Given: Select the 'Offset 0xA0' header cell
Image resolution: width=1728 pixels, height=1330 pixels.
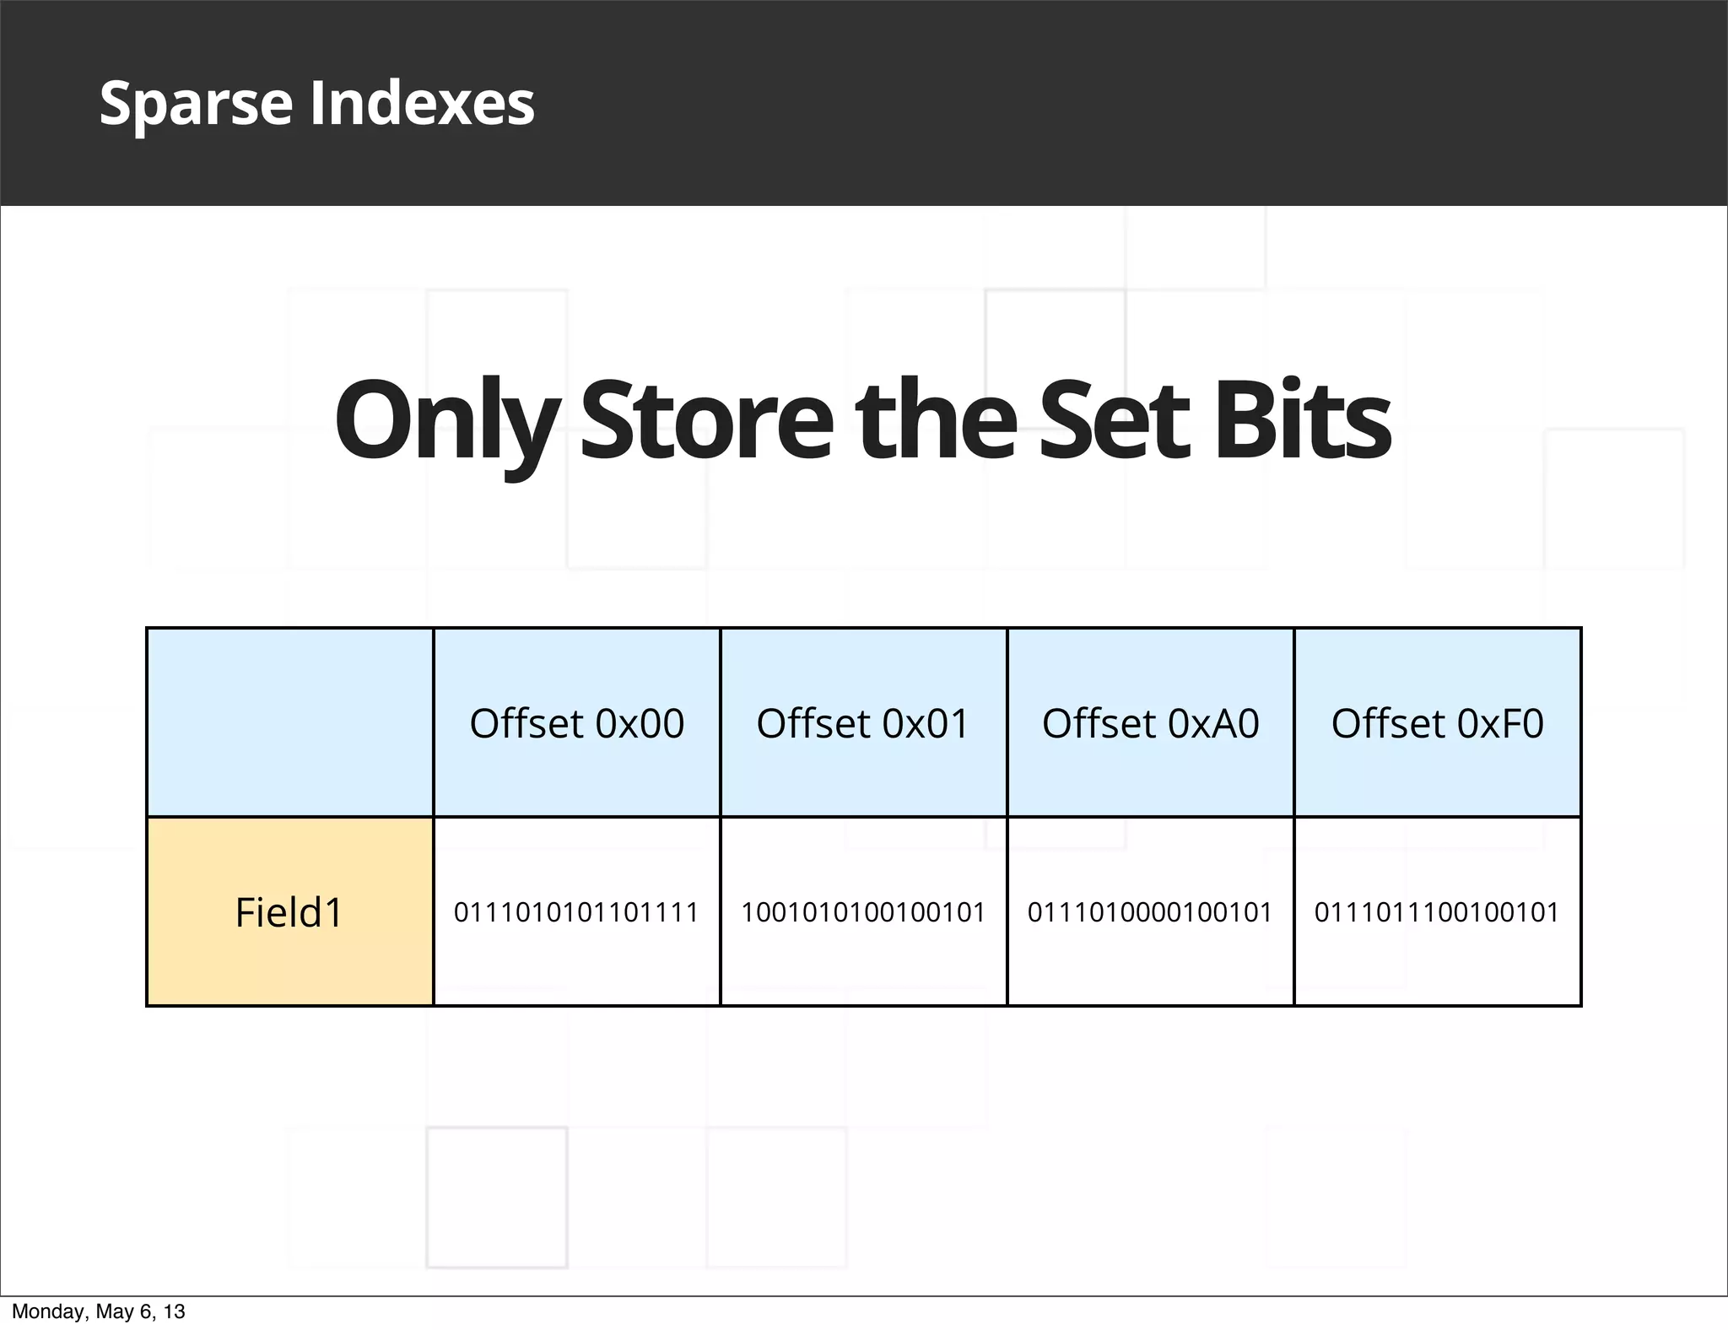Looking at the screenshot, I should pos(1151,723).
